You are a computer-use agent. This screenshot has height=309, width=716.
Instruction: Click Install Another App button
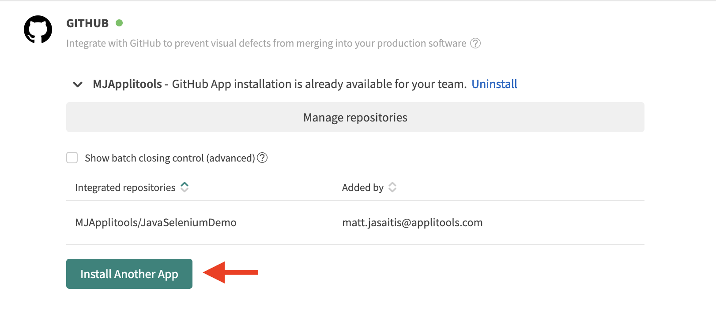(129, 274)
